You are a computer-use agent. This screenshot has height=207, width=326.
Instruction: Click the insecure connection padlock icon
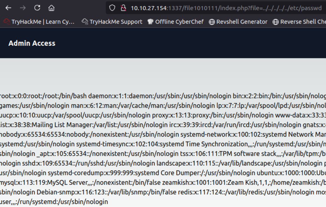coord(123,8)
